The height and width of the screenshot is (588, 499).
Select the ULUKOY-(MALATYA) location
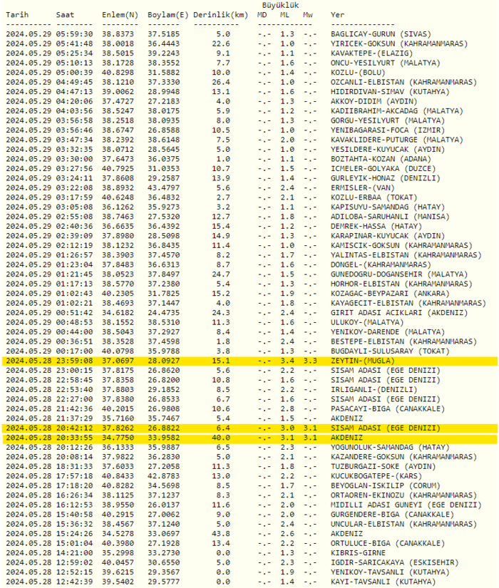[367, 322]
